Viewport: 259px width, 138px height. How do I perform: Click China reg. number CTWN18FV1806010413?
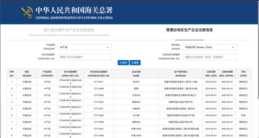pos(70,115)
